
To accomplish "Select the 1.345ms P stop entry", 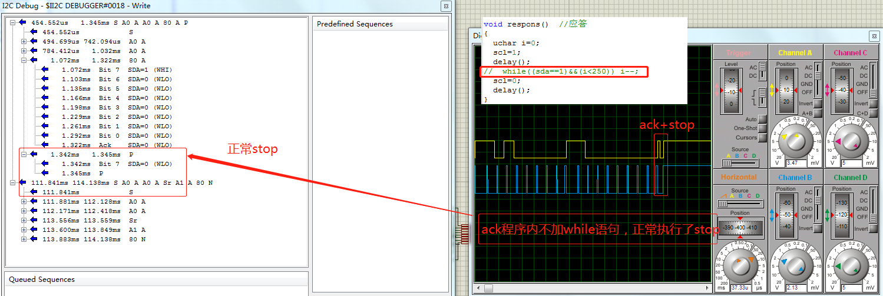I will pos(82,173).
